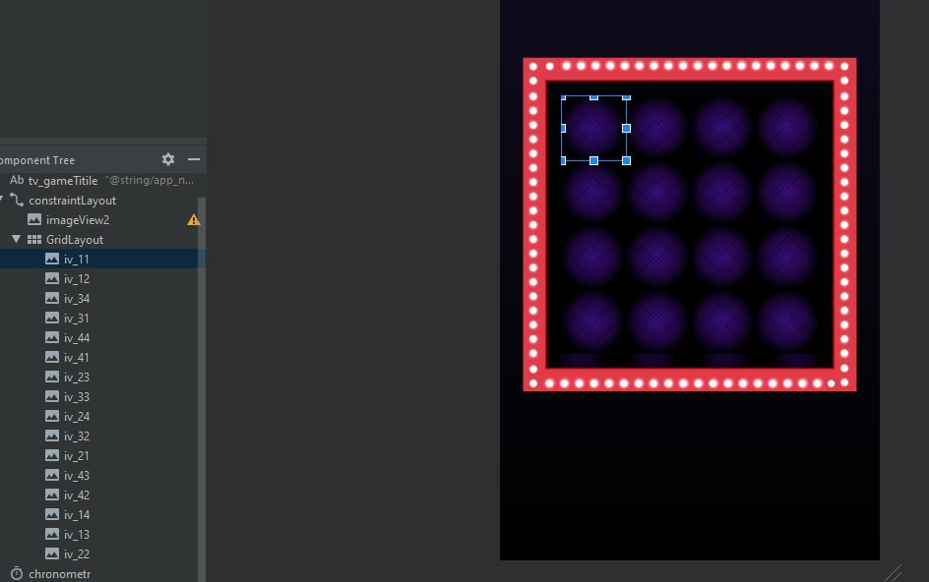Click the selected image's right-middle handle
The height and width of the screenshot is (582, 929).
(x=626, y=128)
